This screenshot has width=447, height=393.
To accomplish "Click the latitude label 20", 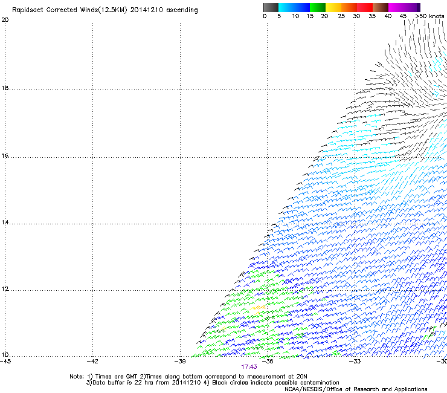I will point(5,20).
